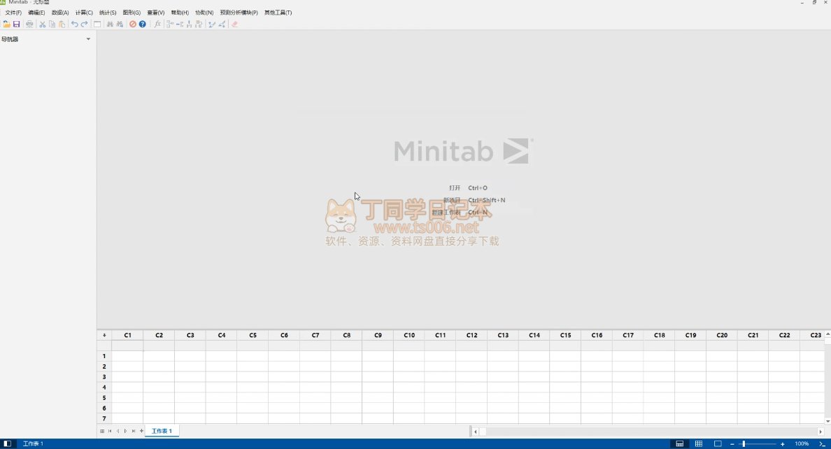The width and height of the screenshot is (831, 449).
Task: Select column header C12
Action: (x=471, y=335)
